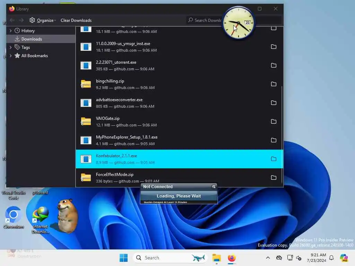Image resolution: width=355 pixels, height=266 pixels.
Task: Open the notification bell in system tray
Action: click(331, 258)
